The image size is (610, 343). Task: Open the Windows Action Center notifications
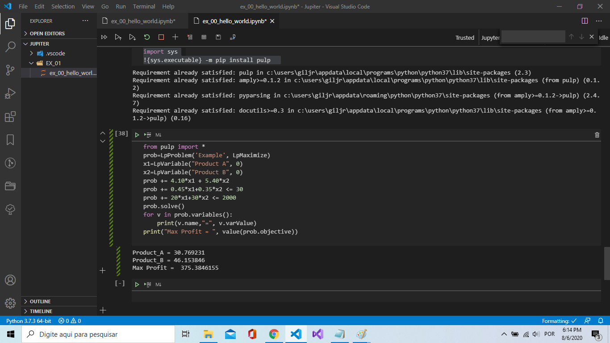click(x=596, y=334)
